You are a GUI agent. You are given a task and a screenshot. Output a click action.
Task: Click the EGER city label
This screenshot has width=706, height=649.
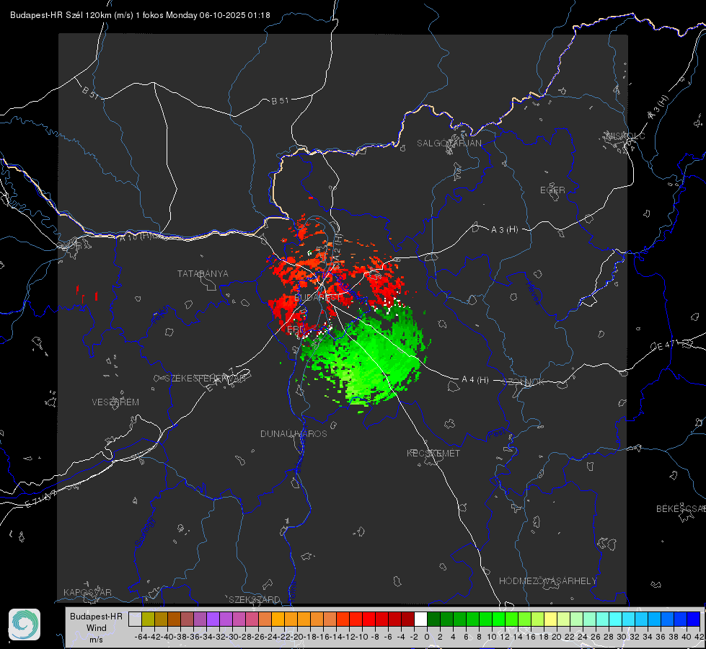pyautogui.click(x=552, y=190)
